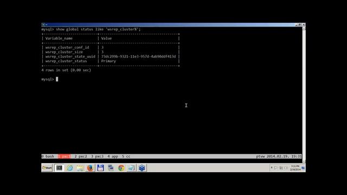347x195 pixels.
Task: Click the scrollbar up arrow
Action: pos(304,28)
